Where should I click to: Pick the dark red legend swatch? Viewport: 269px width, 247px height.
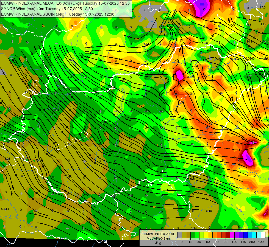pos(228,235)
